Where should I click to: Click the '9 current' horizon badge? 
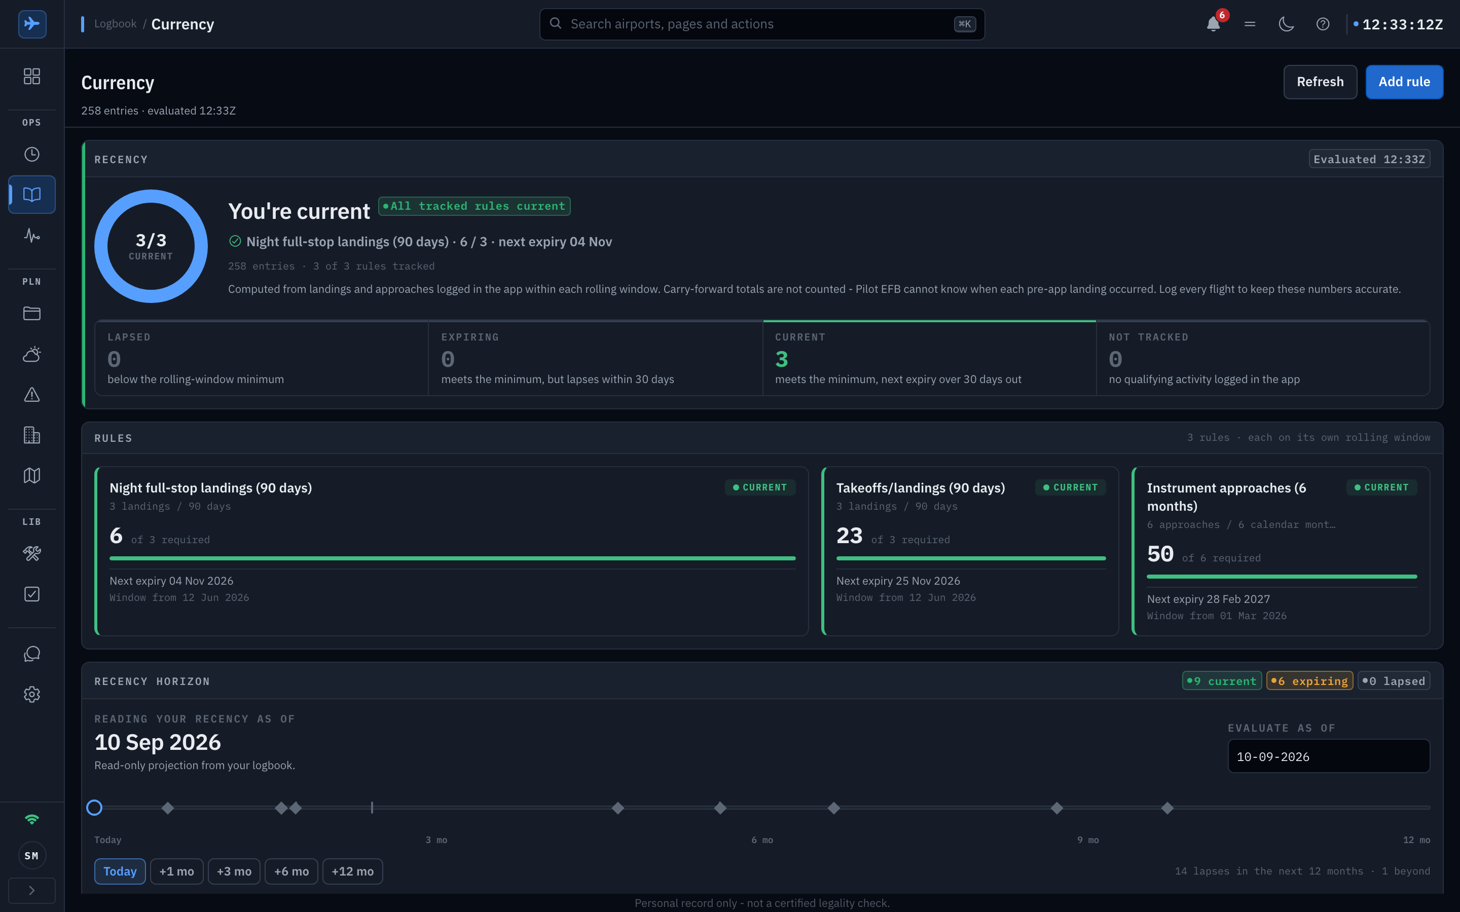click(1222, 680)
